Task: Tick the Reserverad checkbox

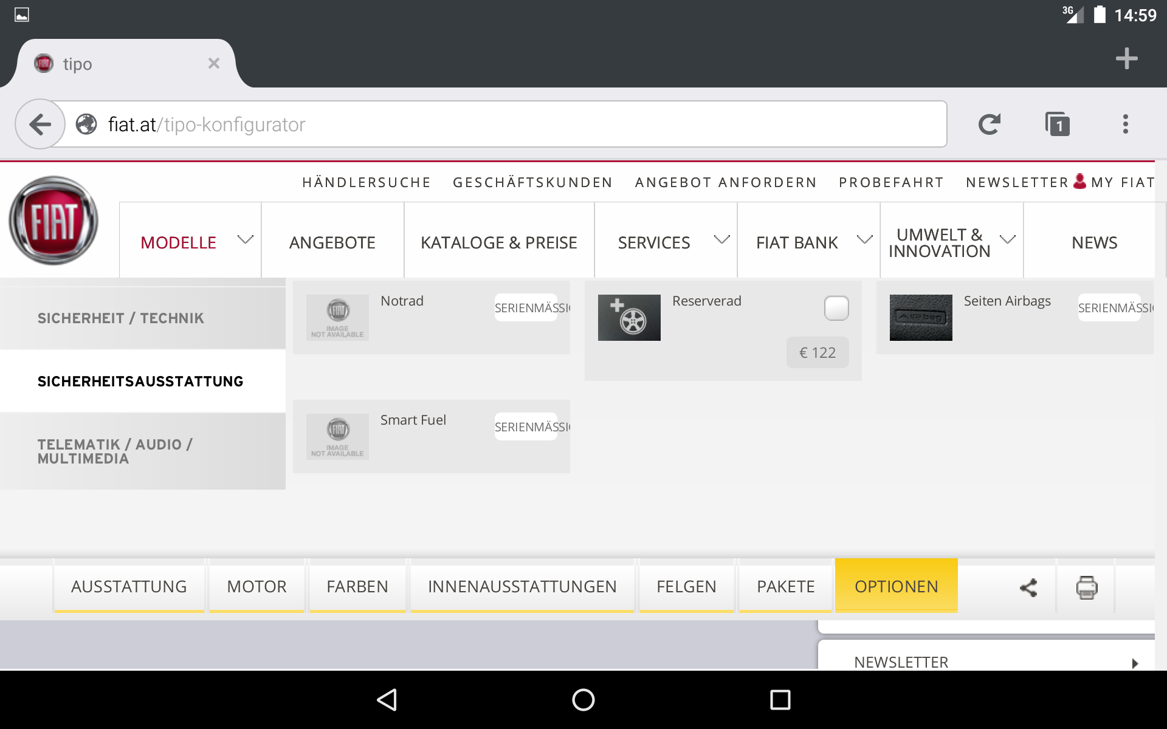Action: pos(836,308)
